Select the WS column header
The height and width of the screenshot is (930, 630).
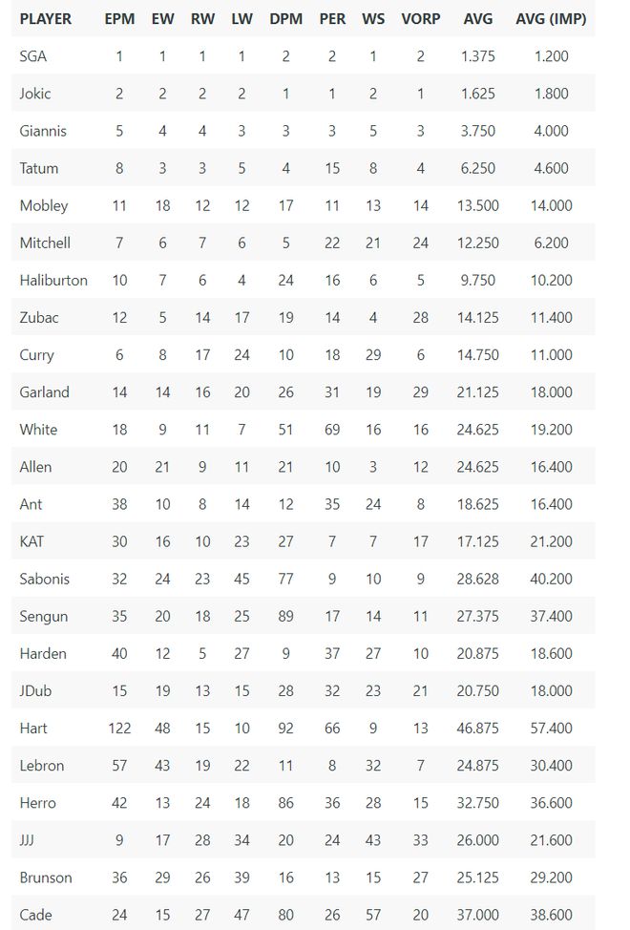click(373, 19)
